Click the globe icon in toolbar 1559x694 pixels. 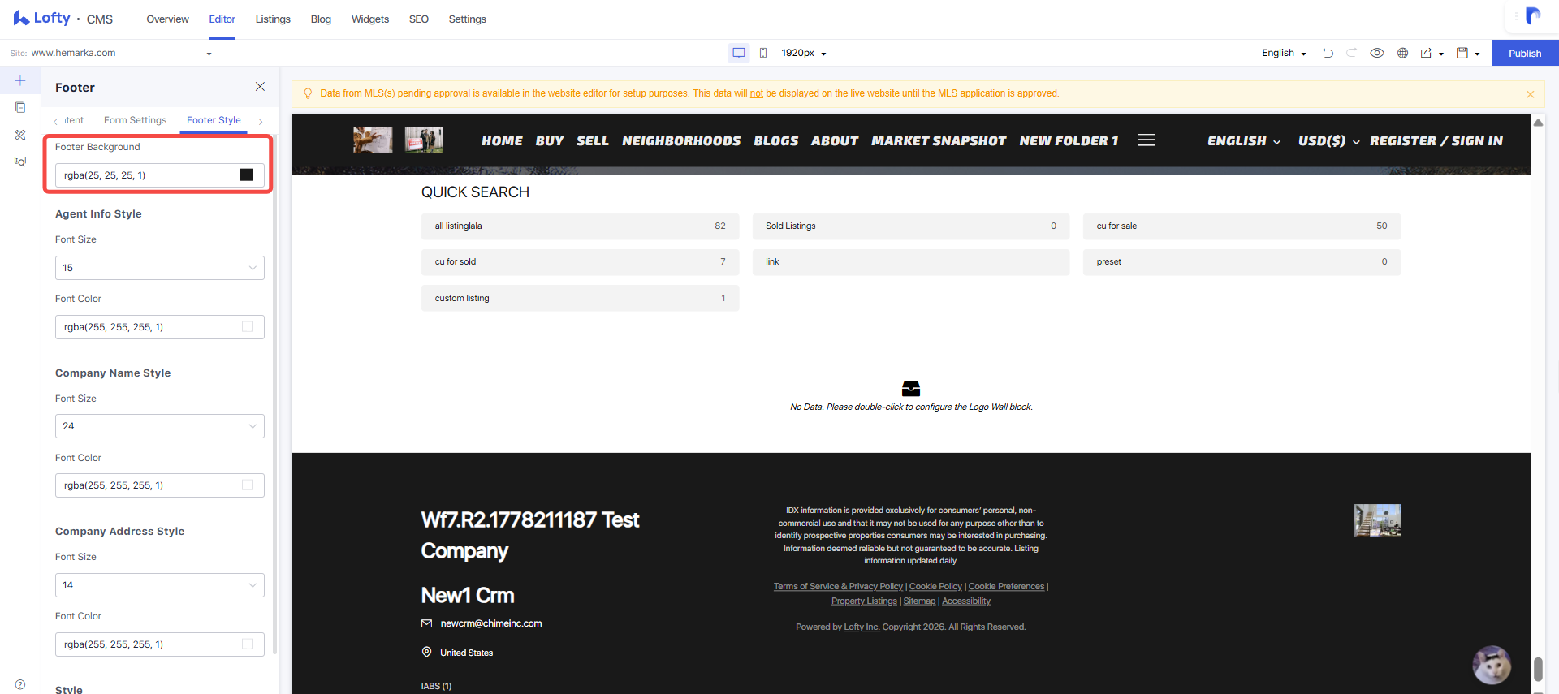click(1402, 53)
